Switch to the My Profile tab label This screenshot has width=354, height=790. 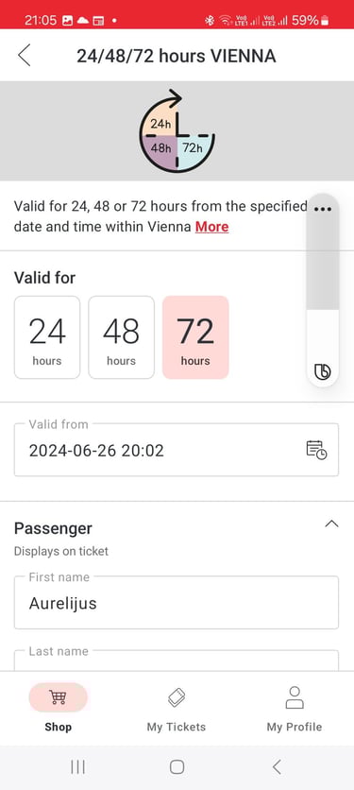coord(295,727)
